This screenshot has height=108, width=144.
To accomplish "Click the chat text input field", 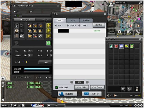I will (87, 105).
